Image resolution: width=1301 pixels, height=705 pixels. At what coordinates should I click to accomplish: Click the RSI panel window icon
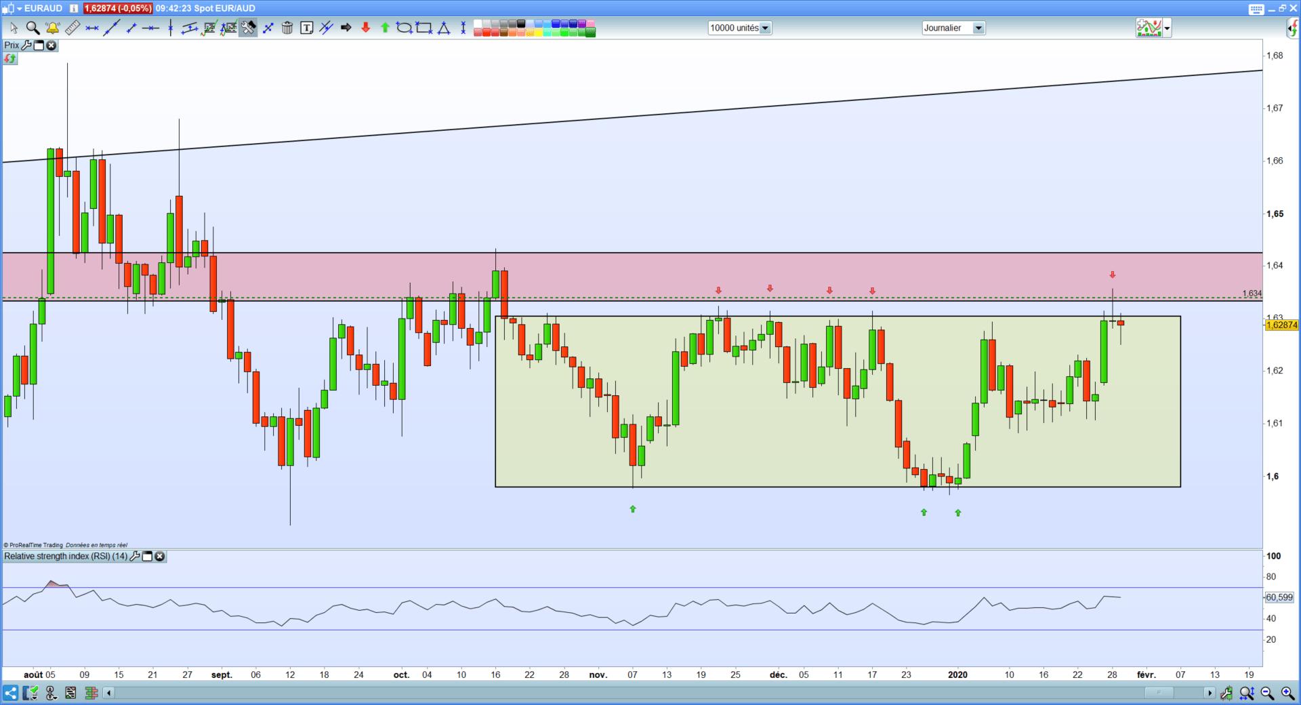click(x=147, y=557)
